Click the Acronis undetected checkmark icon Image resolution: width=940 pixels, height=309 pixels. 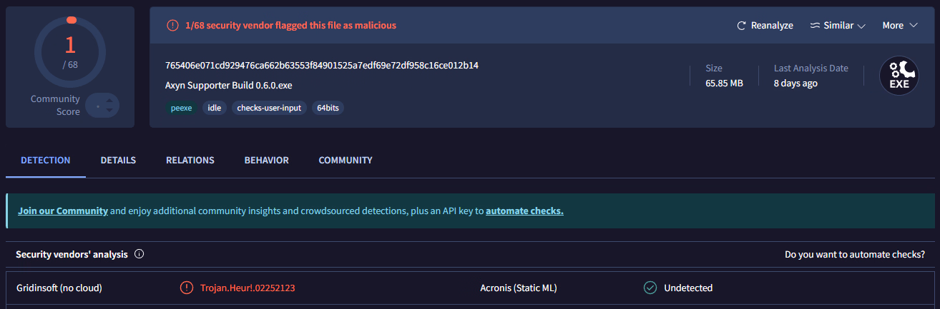coord(650,288)
